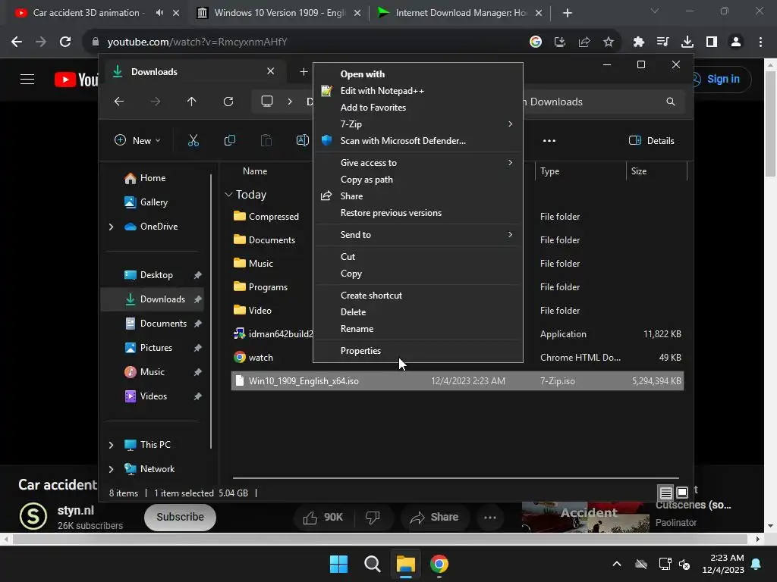Open the See more (three dots) Explorer menu

549,140
